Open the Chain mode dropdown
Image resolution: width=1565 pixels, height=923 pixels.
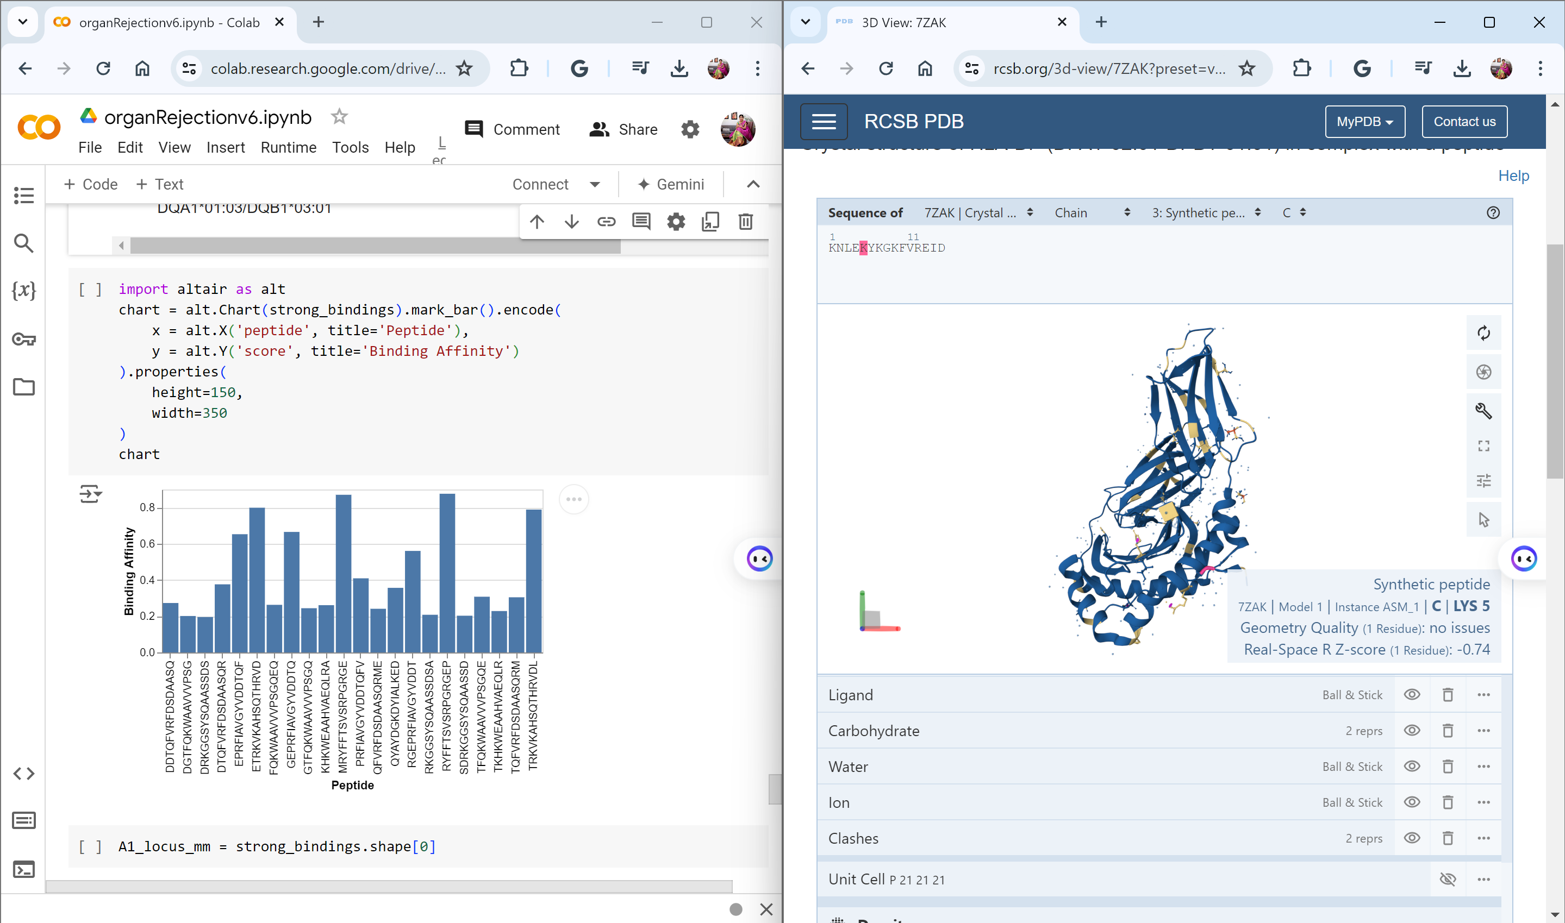coord(1092,213)
